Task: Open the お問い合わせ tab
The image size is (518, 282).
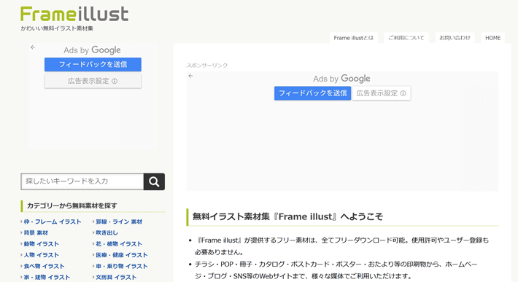Action: tap(455, 38)
